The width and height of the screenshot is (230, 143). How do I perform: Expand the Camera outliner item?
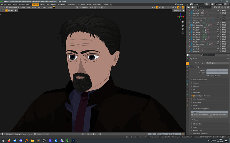coord(189,13)
